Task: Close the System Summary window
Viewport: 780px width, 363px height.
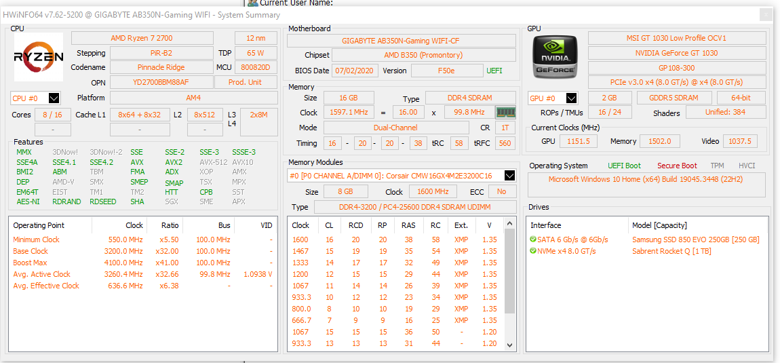Action: pos(765,15)
